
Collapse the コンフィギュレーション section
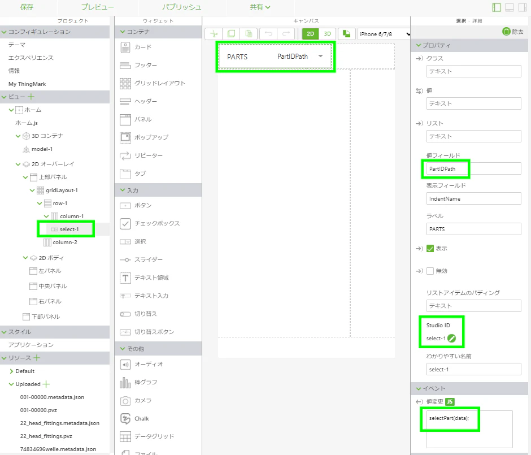pos(4,32)
